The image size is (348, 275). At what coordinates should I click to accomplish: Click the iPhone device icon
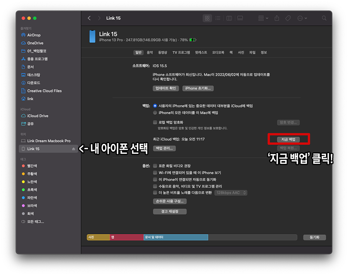coord(92,37)
